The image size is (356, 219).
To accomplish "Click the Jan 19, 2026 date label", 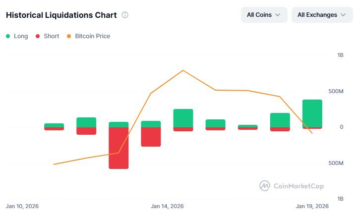I will tap(312, 206).
